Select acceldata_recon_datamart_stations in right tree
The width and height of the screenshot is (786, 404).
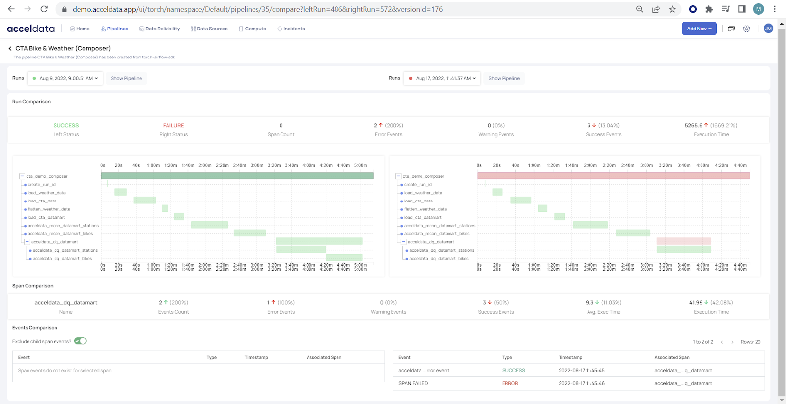click(x=440, y=226)
